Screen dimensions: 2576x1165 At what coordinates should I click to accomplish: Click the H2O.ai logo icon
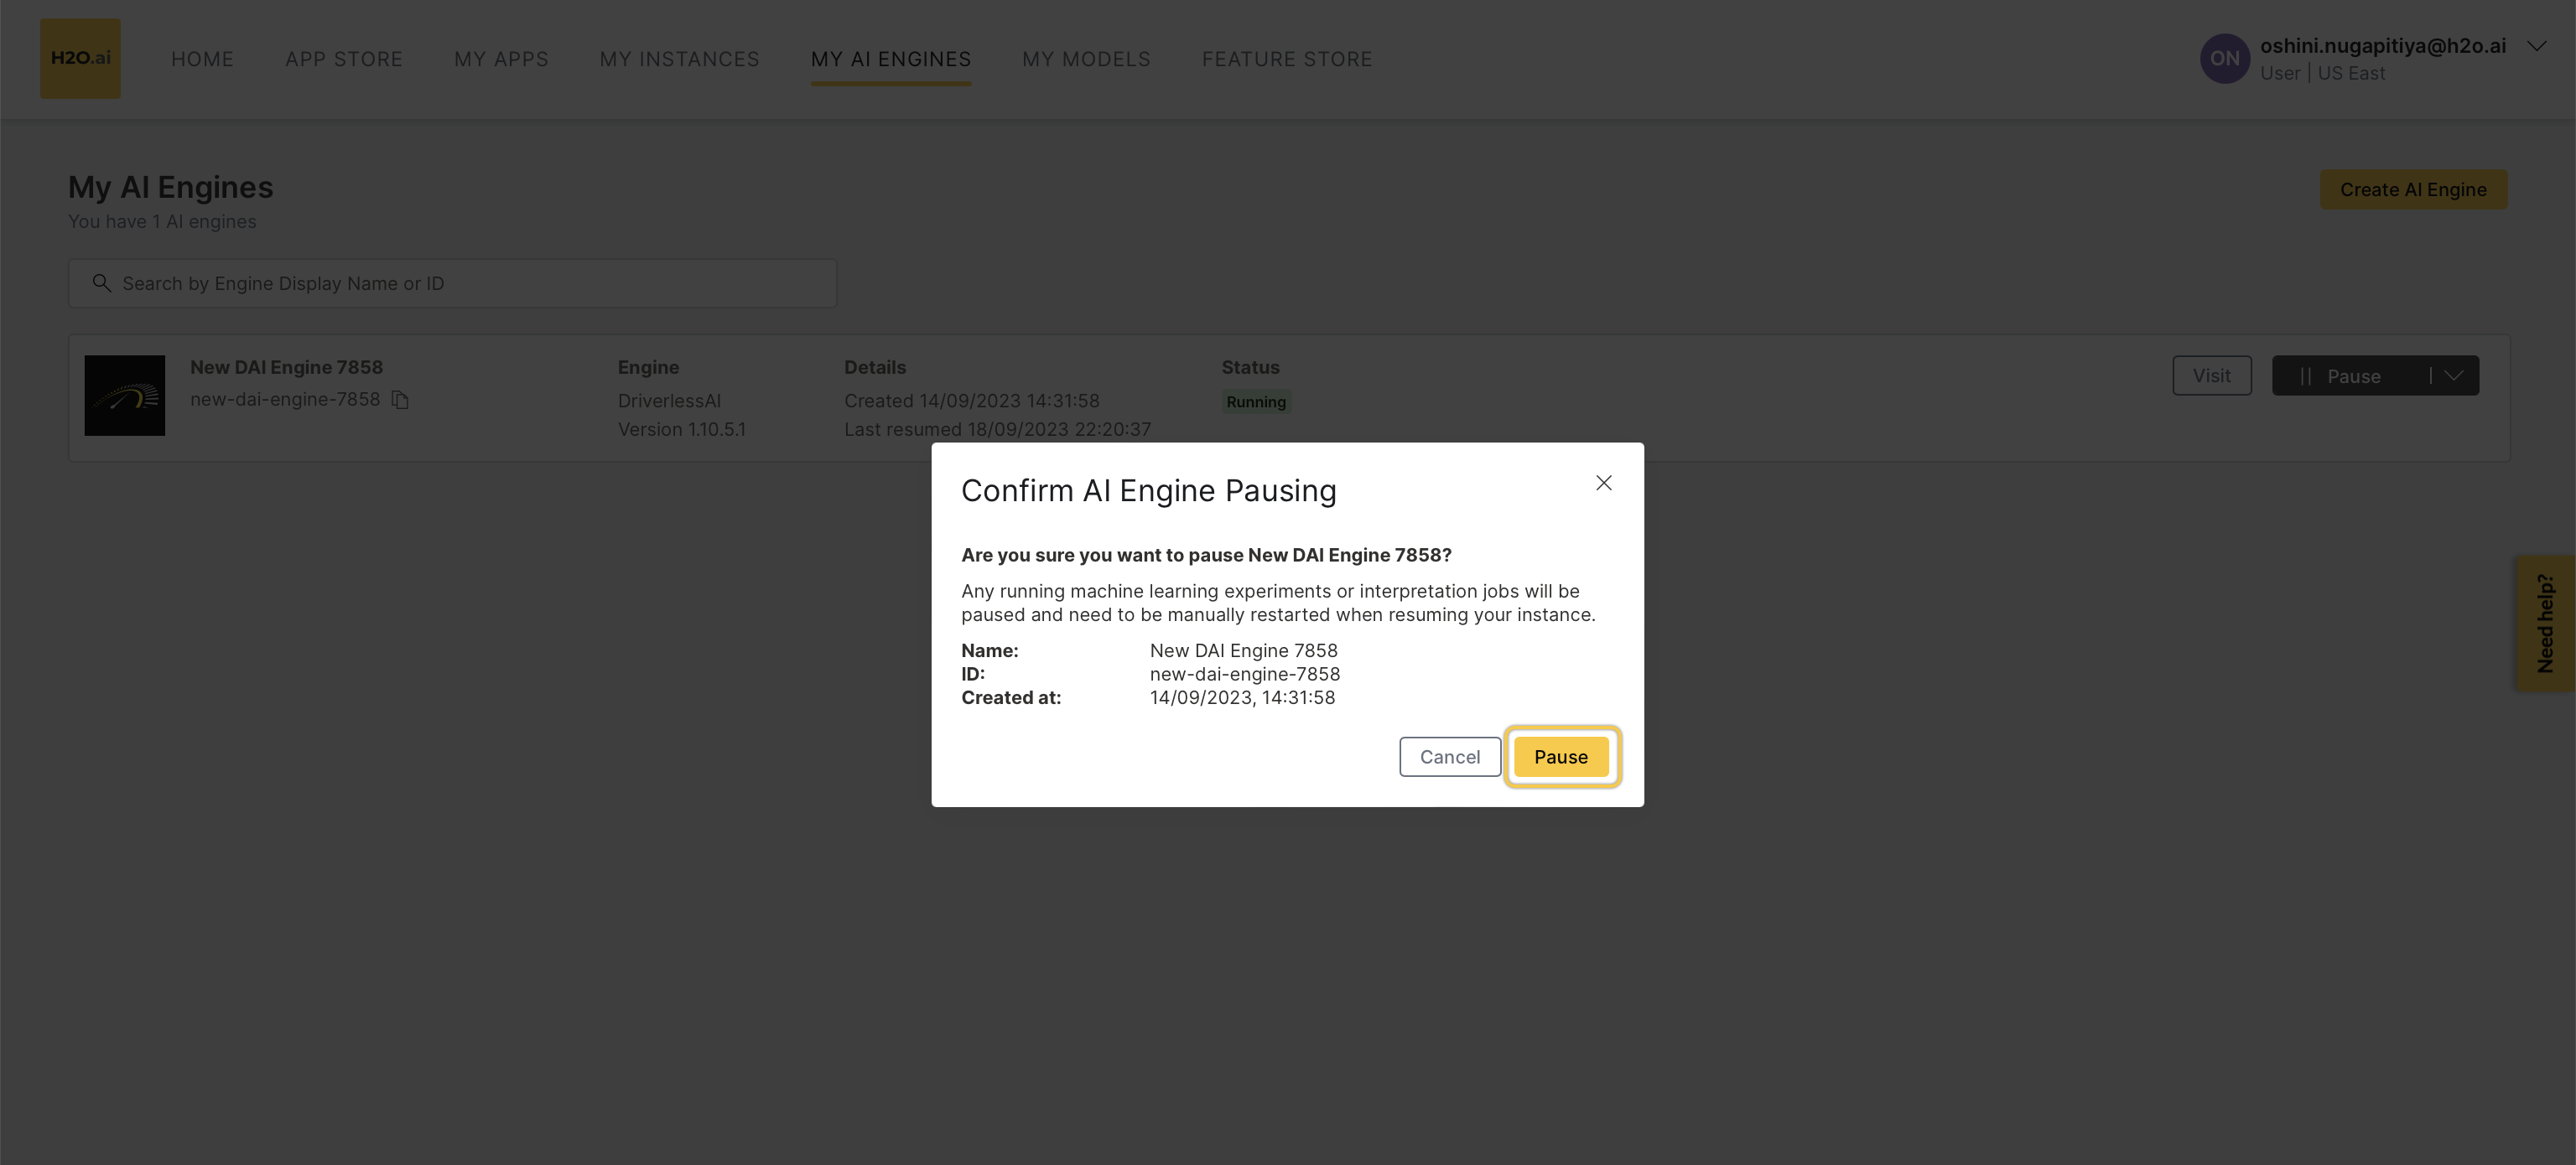80,60
